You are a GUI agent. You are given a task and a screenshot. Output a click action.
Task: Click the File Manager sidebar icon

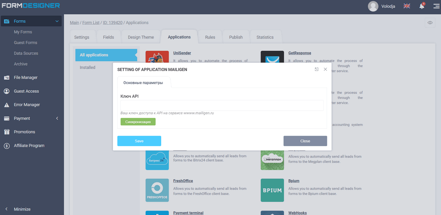pyautogui.click(x=6, y=77)
